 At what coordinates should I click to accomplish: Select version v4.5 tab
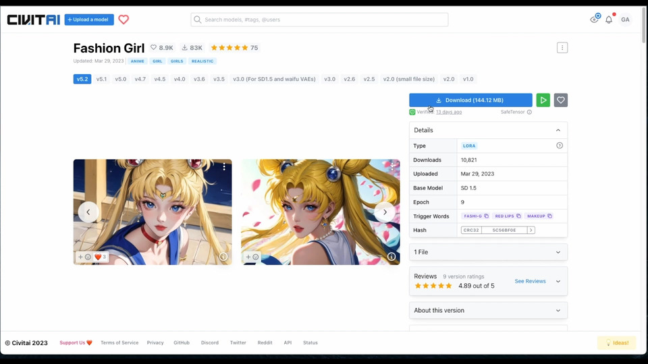tap(160, 79)
